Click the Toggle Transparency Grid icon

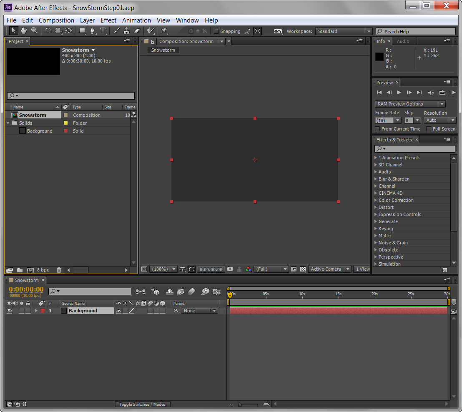[303, 269]
